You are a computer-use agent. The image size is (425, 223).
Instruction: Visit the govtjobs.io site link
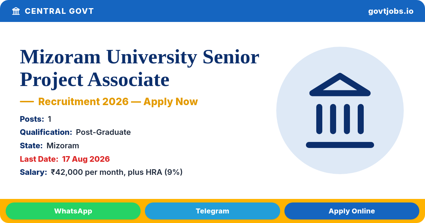coord(391,11)
